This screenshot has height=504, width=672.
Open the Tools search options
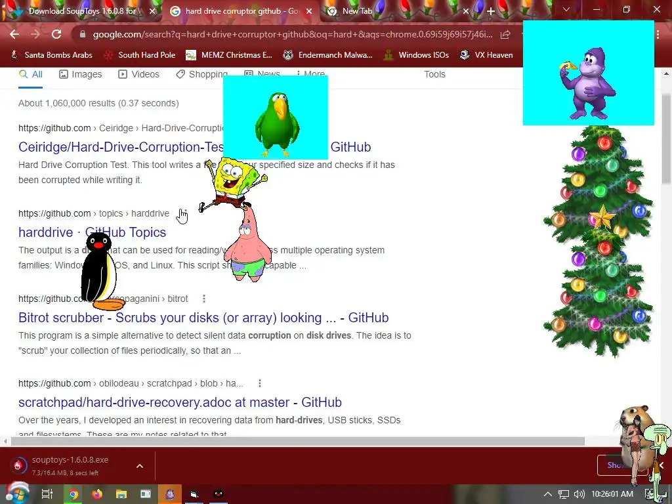click(434, 75)
